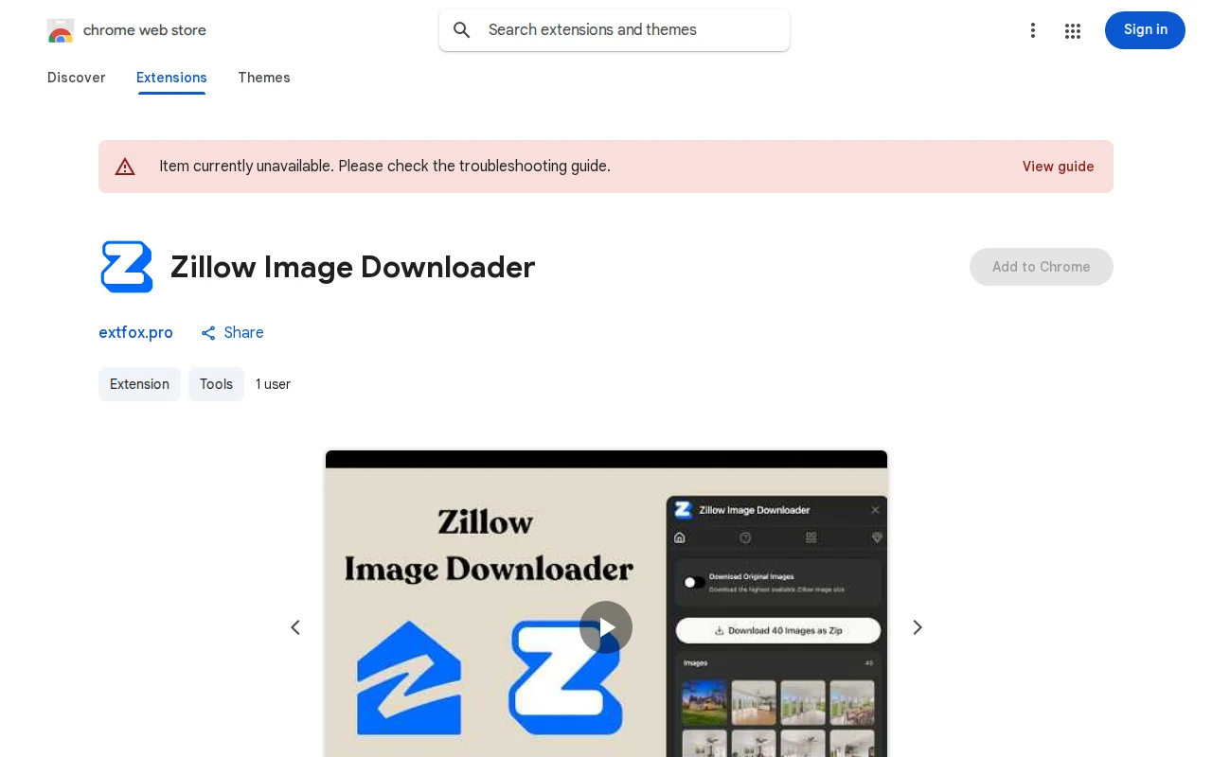Click the 'Download 40 Images as Zip' preview button

tap(778, 630)
